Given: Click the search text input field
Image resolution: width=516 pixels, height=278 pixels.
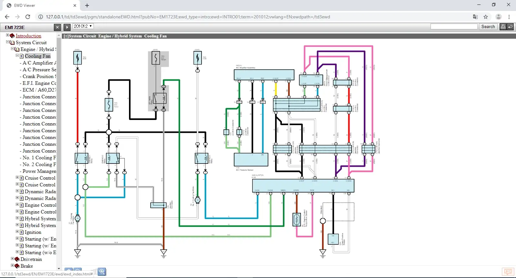Looking at the screenshot, I should click(454, 27).
